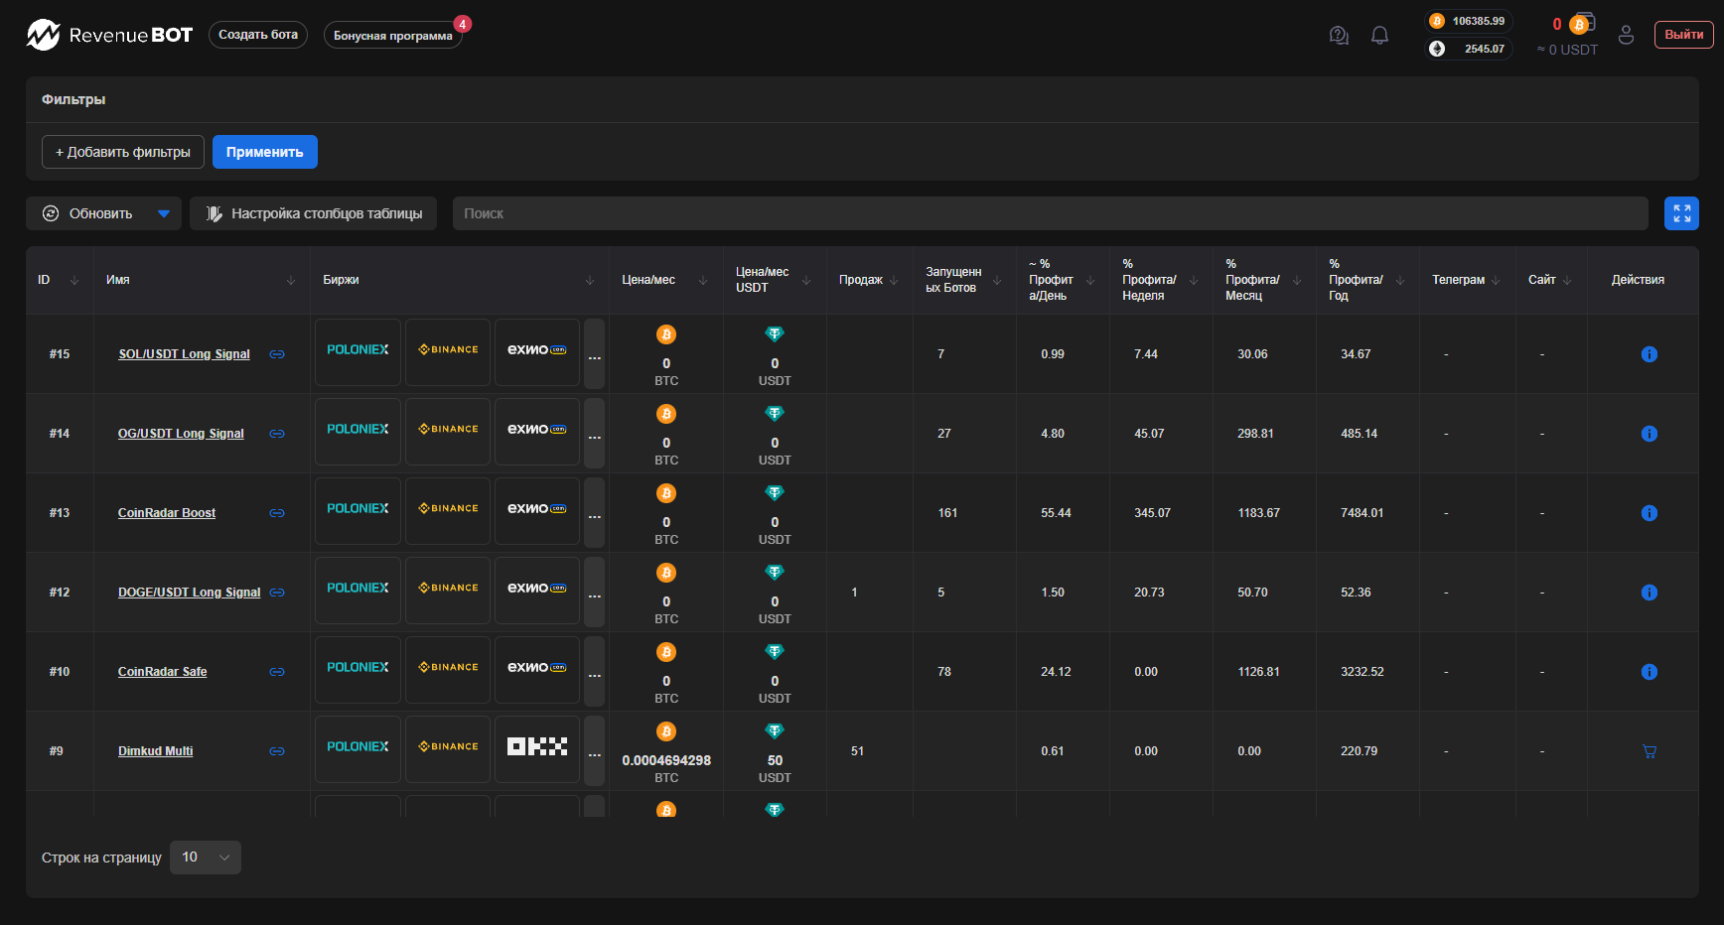Sort by % Профита/Неделя column
The image size is (1724, 925).
coord(1194,281)
